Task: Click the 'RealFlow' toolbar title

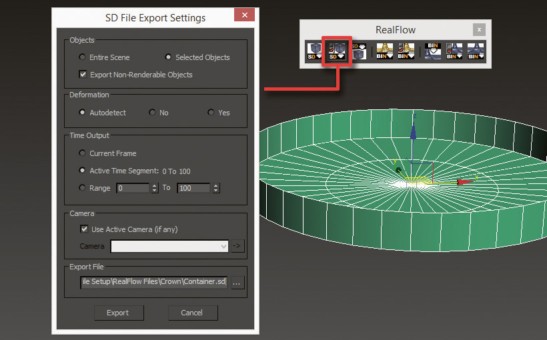Action: (396, 30)
